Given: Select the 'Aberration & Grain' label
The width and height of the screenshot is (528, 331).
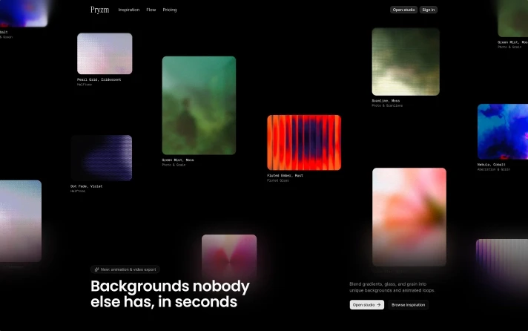Looking at the screenshot, I should pos(494,169).
